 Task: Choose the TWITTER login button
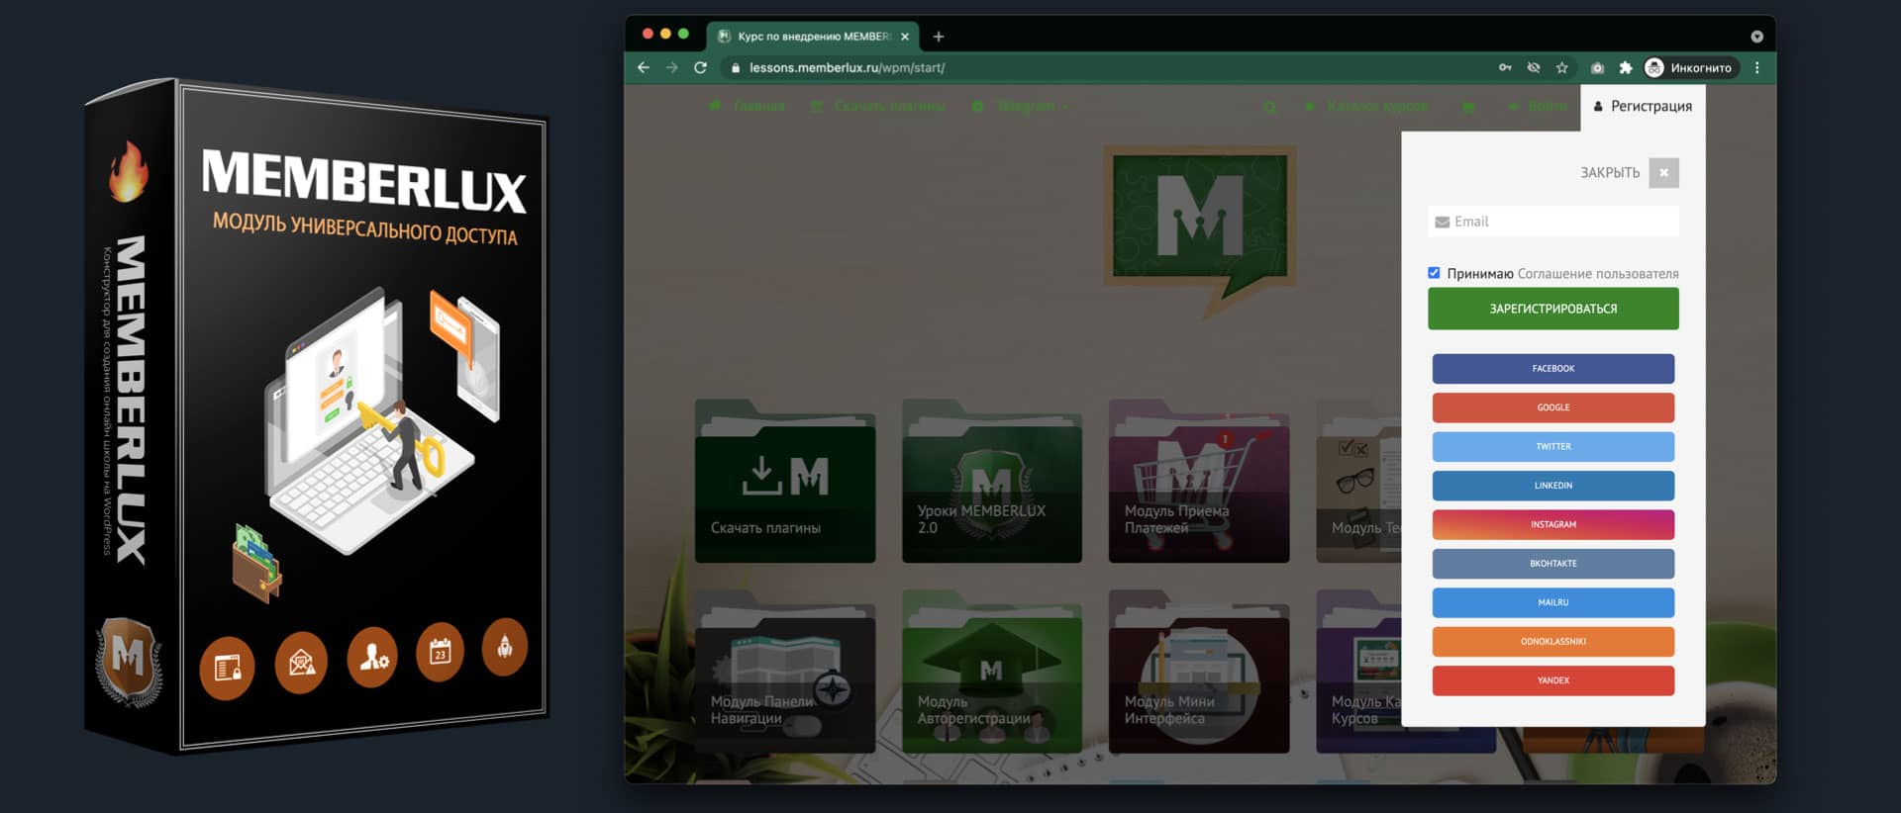(1553, 447)
